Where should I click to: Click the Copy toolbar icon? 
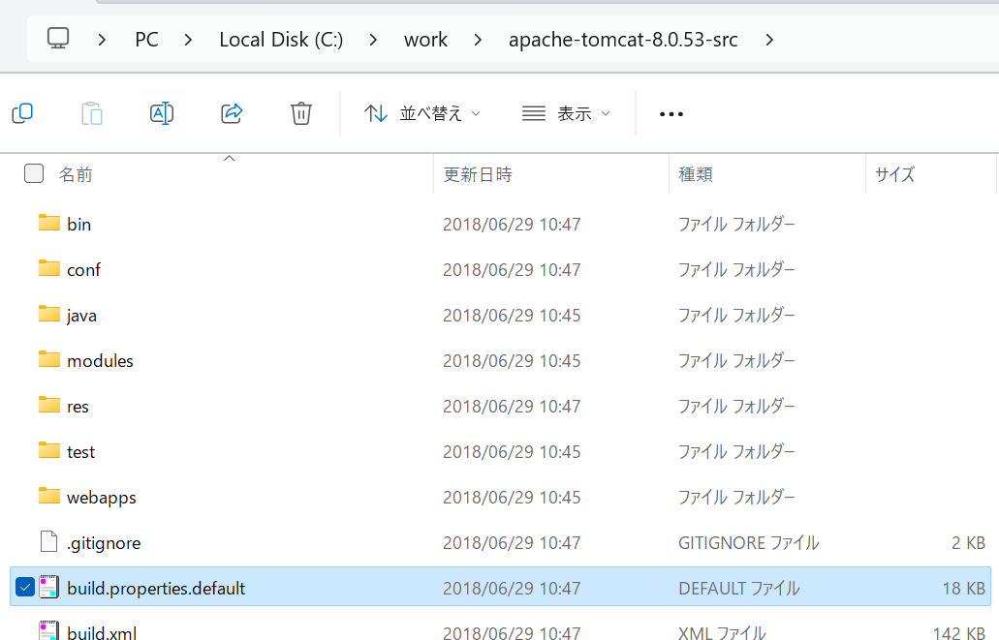tap(23, 113)
